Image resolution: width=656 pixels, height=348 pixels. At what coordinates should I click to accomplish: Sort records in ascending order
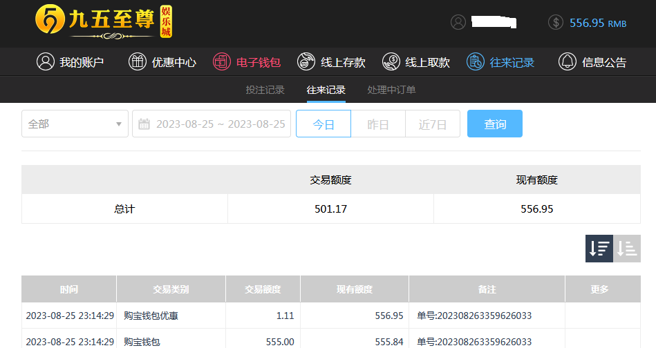coord(627,249)
